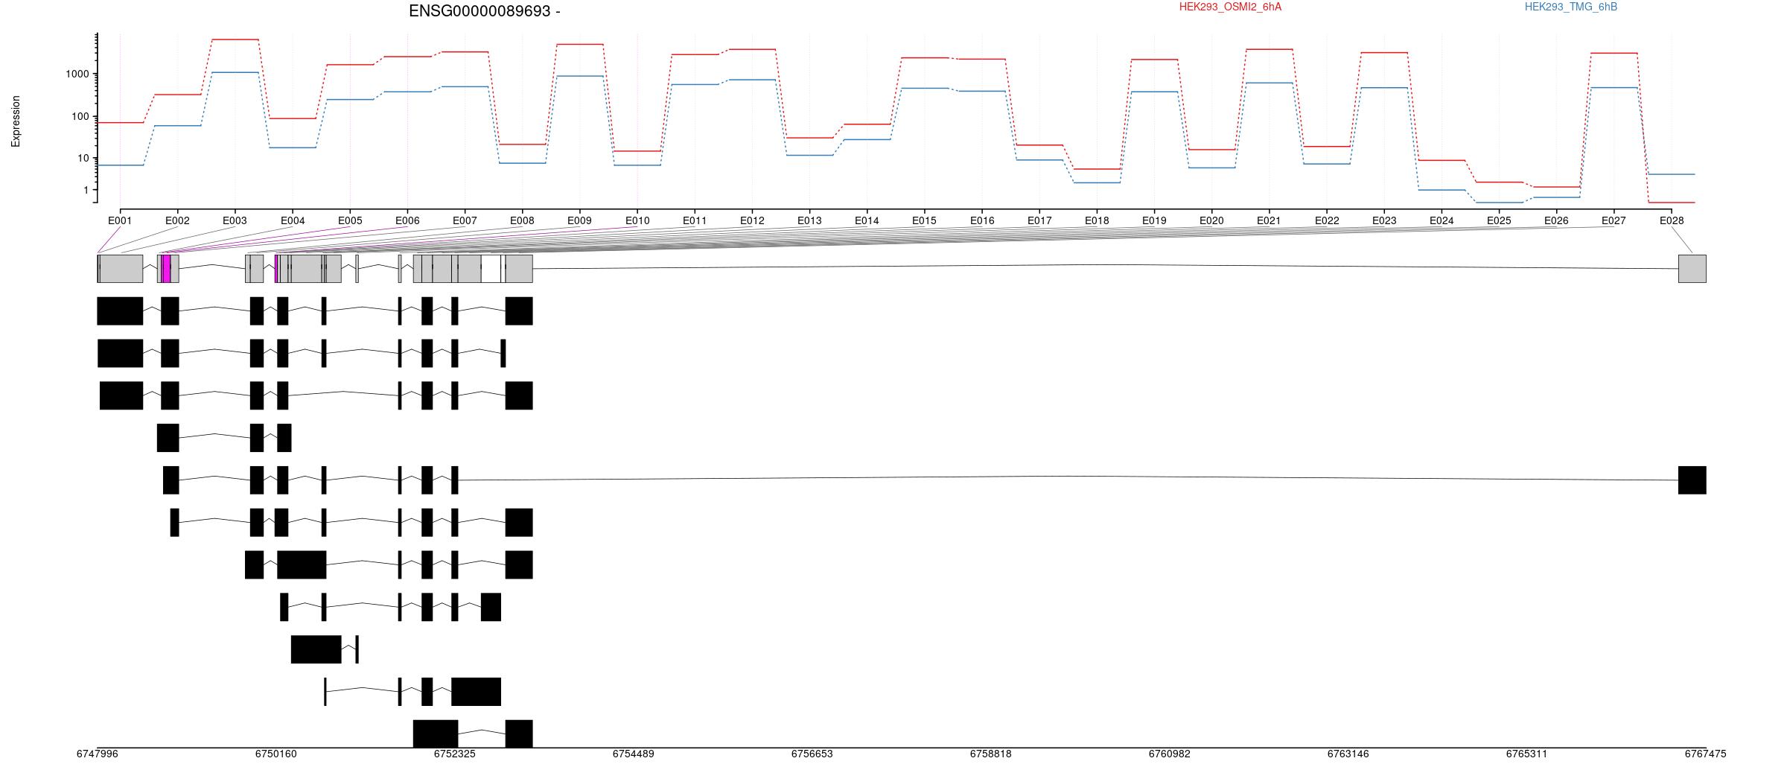The image size is (1787, 767).
Task: Click red expression segment above E003
Action: [235, 39]
